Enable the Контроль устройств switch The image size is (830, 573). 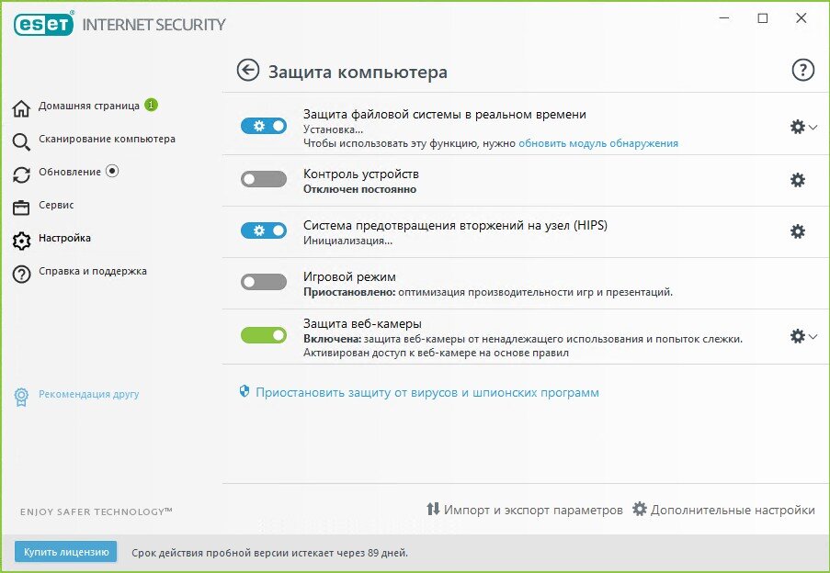(x=264, y=179)
